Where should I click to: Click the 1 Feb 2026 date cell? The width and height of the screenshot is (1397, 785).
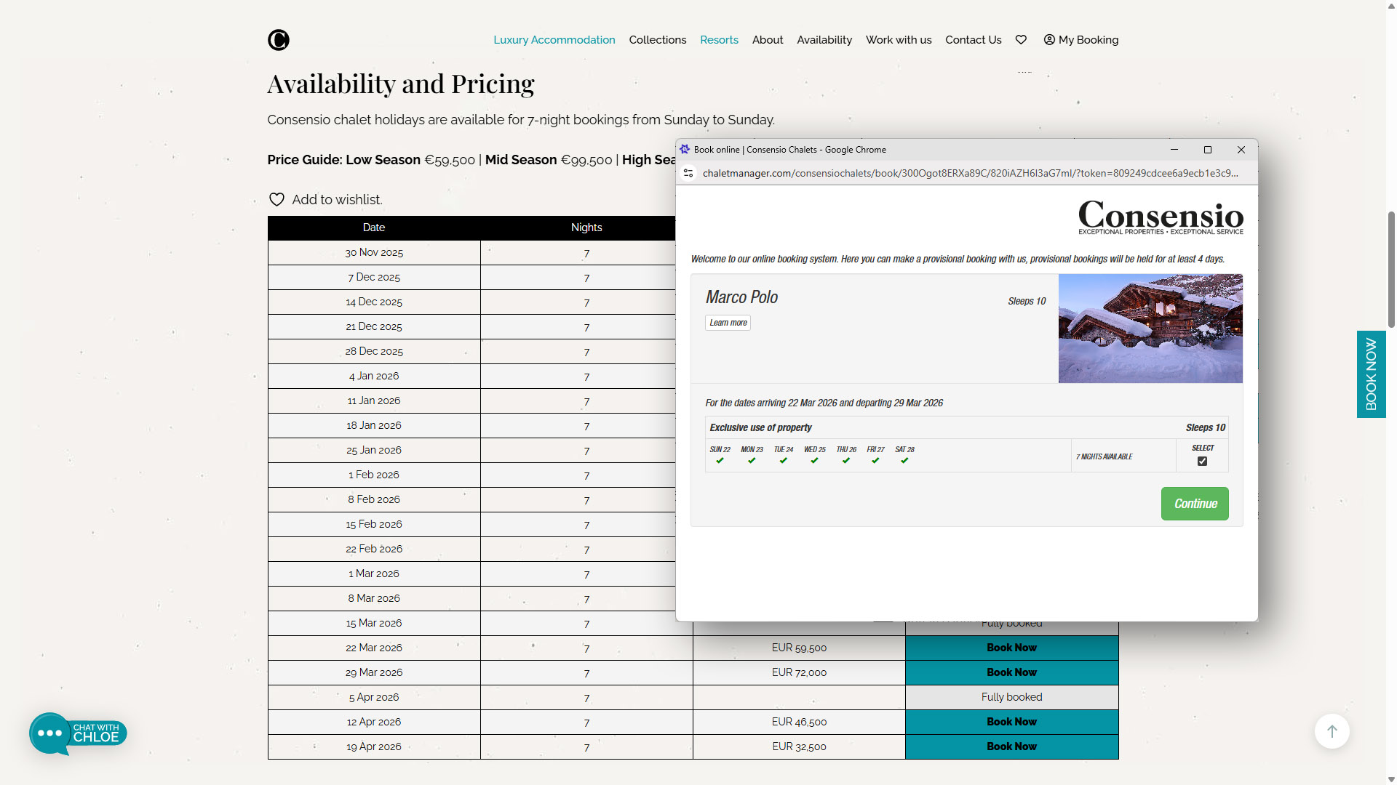(x=374, y=475)
